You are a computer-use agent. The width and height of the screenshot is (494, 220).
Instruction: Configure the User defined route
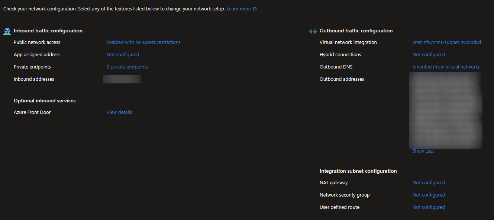pyautogui.click(x=429, y=207)
